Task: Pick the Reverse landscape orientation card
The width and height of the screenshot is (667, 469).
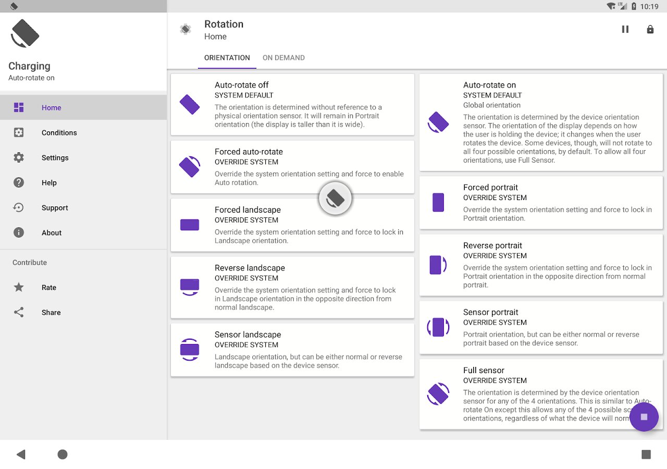Action: pos(292,287)
